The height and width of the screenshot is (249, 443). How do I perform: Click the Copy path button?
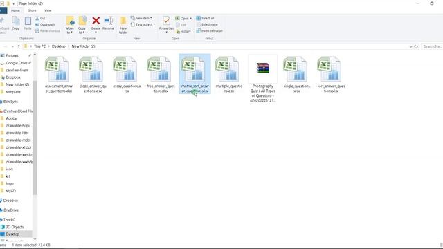pos(45,25)
